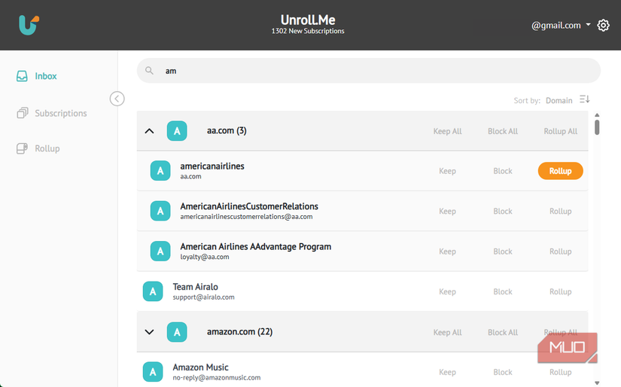Image resolution: width=621 pixels, height=387 pixels.
Task: Click the Inbox tray icon
Action: 22,76
